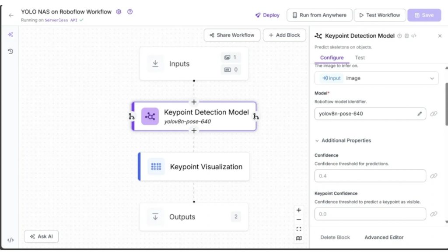This screenshot has width=448, height=252.
Task: Expand the Test Workflow button's run options
Action: tap(379, 15)
